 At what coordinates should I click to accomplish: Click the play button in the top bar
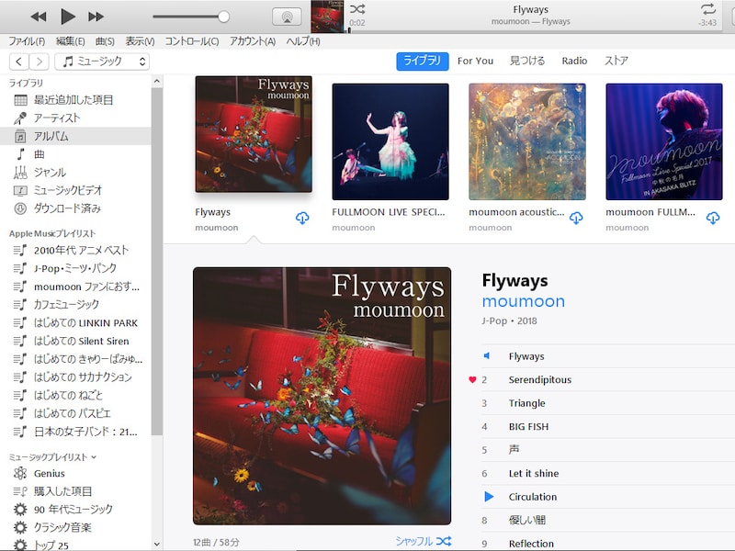point(68,17)
